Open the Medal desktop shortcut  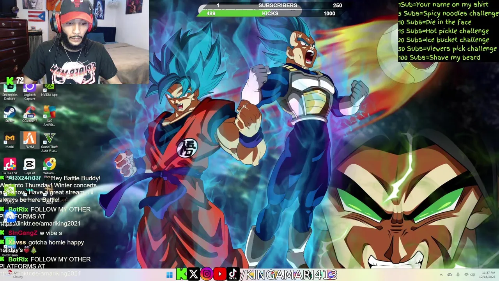coord(10,141)
